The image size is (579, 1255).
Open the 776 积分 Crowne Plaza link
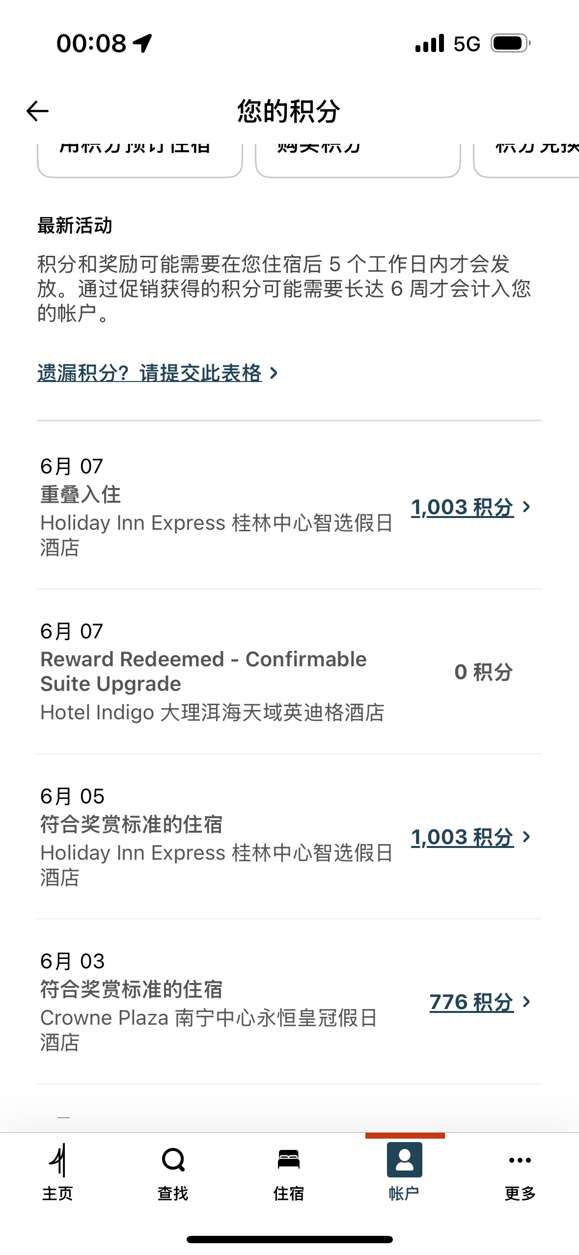coord(471,1002)
